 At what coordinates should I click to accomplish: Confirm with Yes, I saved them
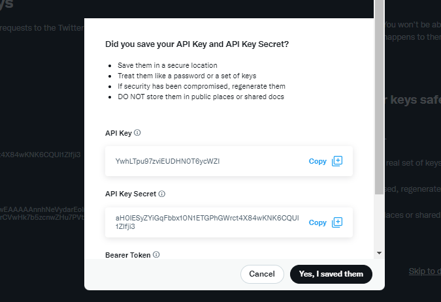[x=331, y=274]
